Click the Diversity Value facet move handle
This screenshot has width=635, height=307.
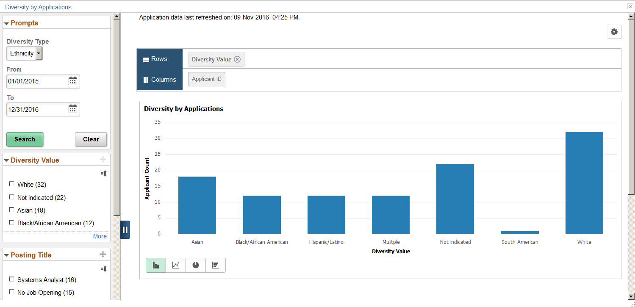103,160
